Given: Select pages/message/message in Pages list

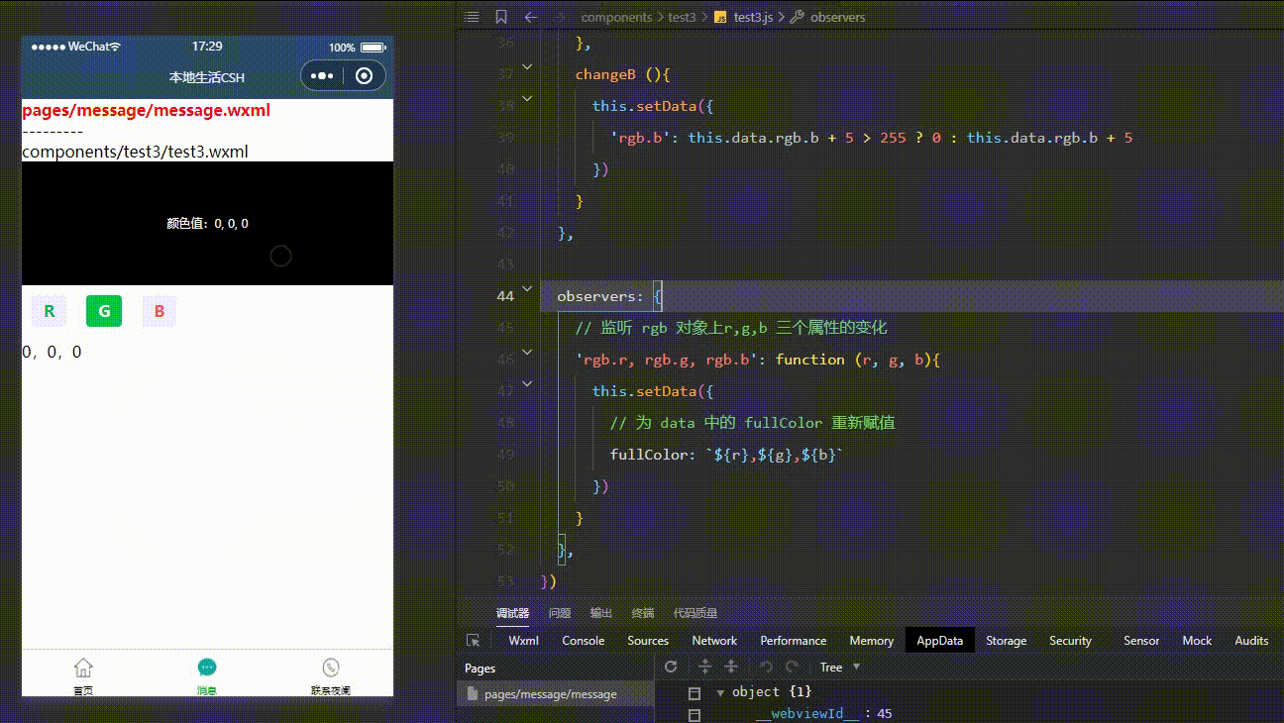Looking at the screenshot, I should coord(550,694).
